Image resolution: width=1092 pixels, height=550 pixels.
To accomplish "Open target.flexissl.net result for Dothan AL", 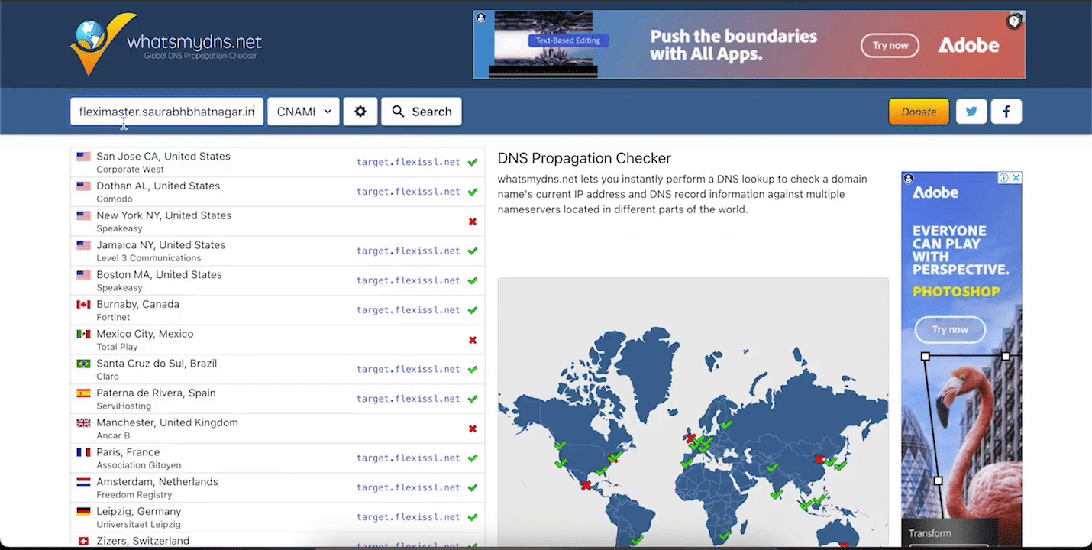I will pos(408,192).
